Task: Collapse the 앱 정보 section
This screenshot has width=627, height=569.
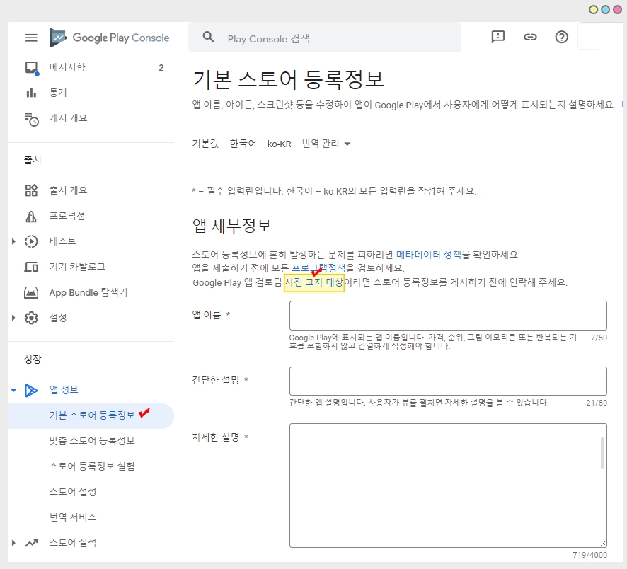Action: point(13,390)
